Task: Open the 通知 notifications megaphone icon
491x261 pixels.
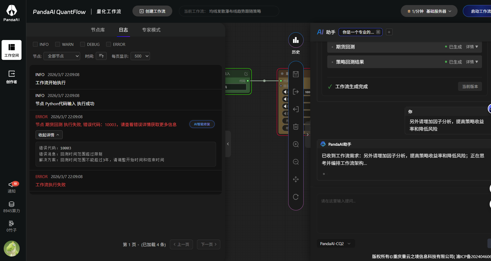Action: coord(11,185)
